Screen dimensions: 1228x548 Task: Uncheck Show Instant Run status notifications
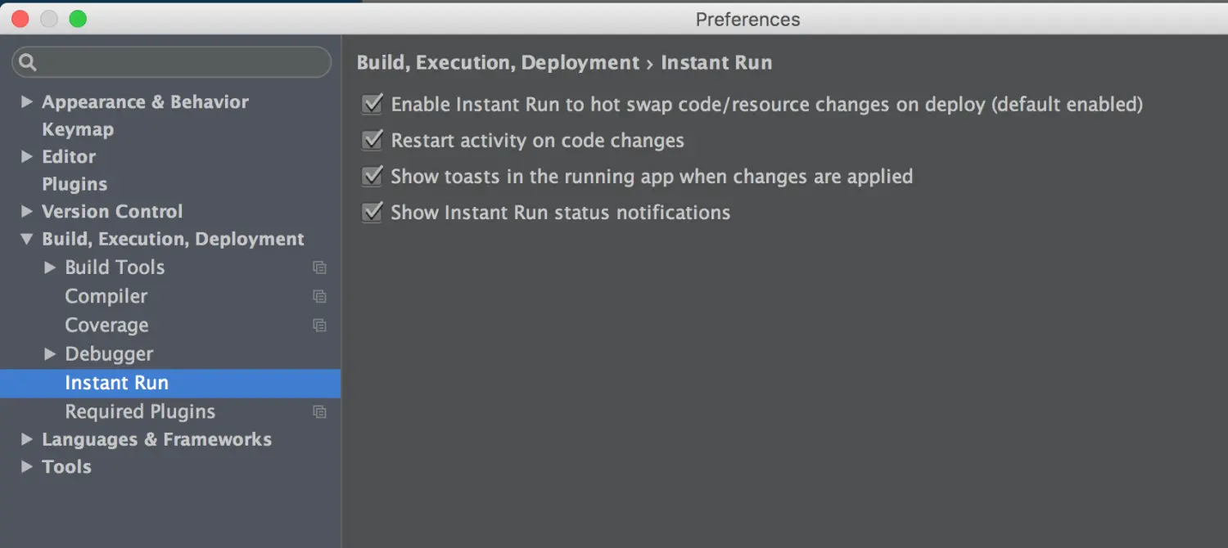click(x=372, y=212)
